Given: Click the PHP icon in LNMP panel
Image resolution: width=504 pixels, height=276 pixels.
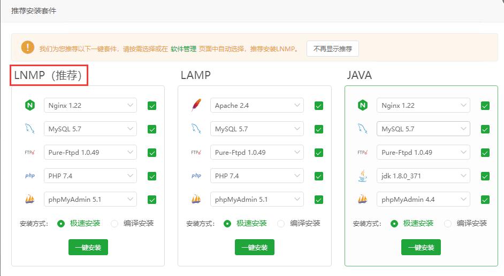Looking at the screenshot, I should pyautogui.click(x=29, y=176).
